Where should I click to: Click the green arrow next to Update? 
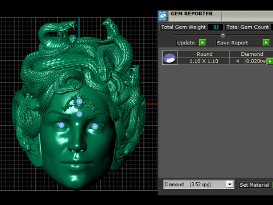pyautogui.click(x=202, y=43)
